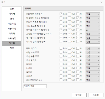Image resolution: width=105 pixels, height=99 pixels.
Task: Disable Alt for 내 마음대로 캡처하기
Action: click(78, 38)
